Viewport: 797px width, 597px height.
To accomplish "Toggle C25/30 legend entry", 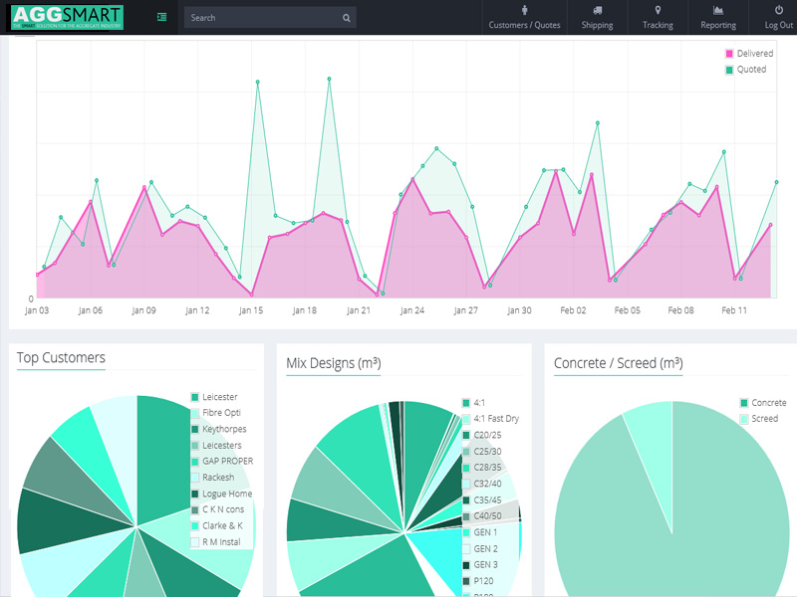I will click(x=482, y=452).
